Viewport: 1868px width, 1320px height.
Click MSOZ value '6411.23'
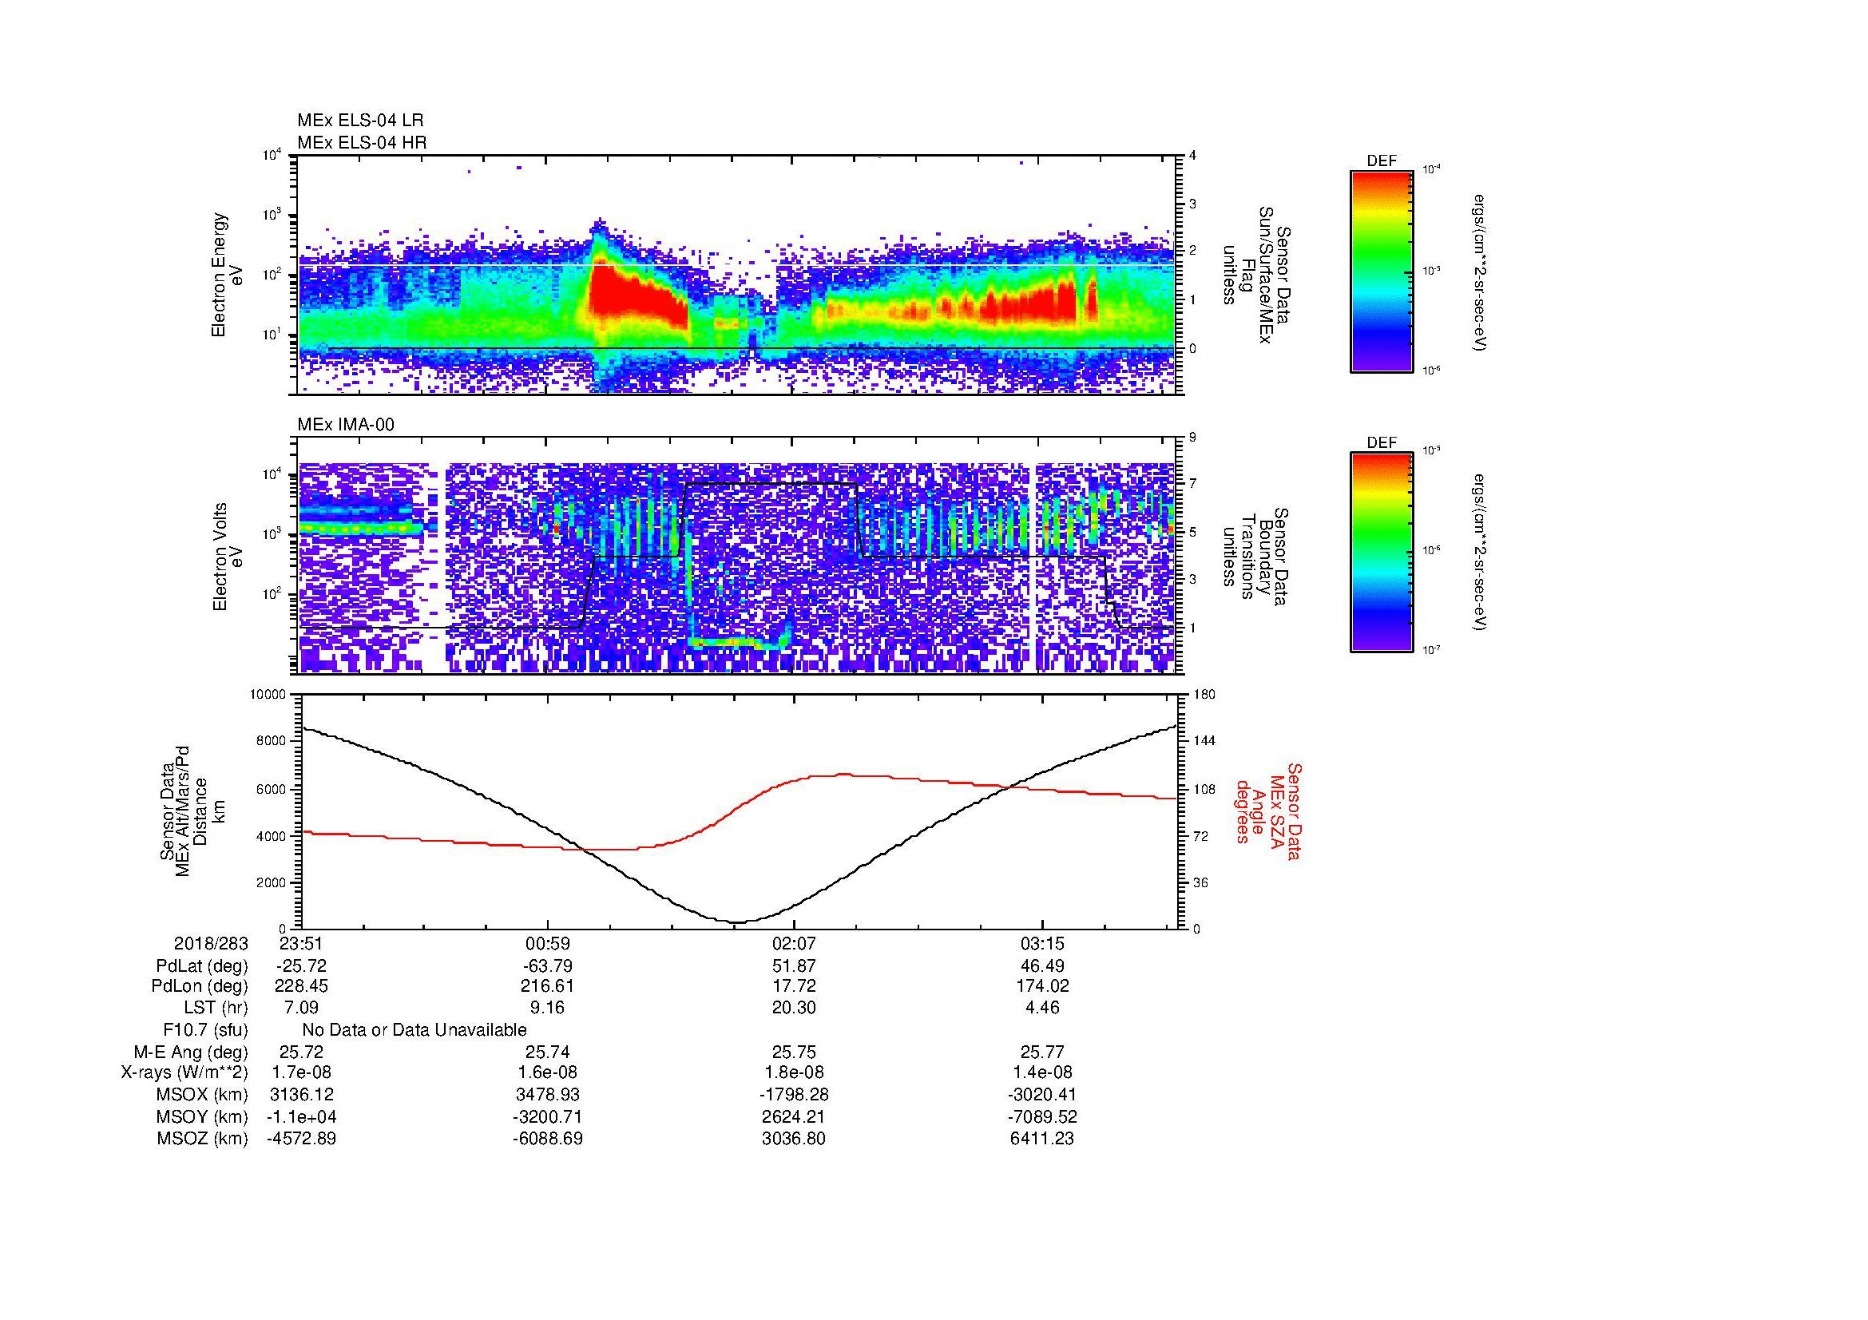[x=1042, y=1139]
